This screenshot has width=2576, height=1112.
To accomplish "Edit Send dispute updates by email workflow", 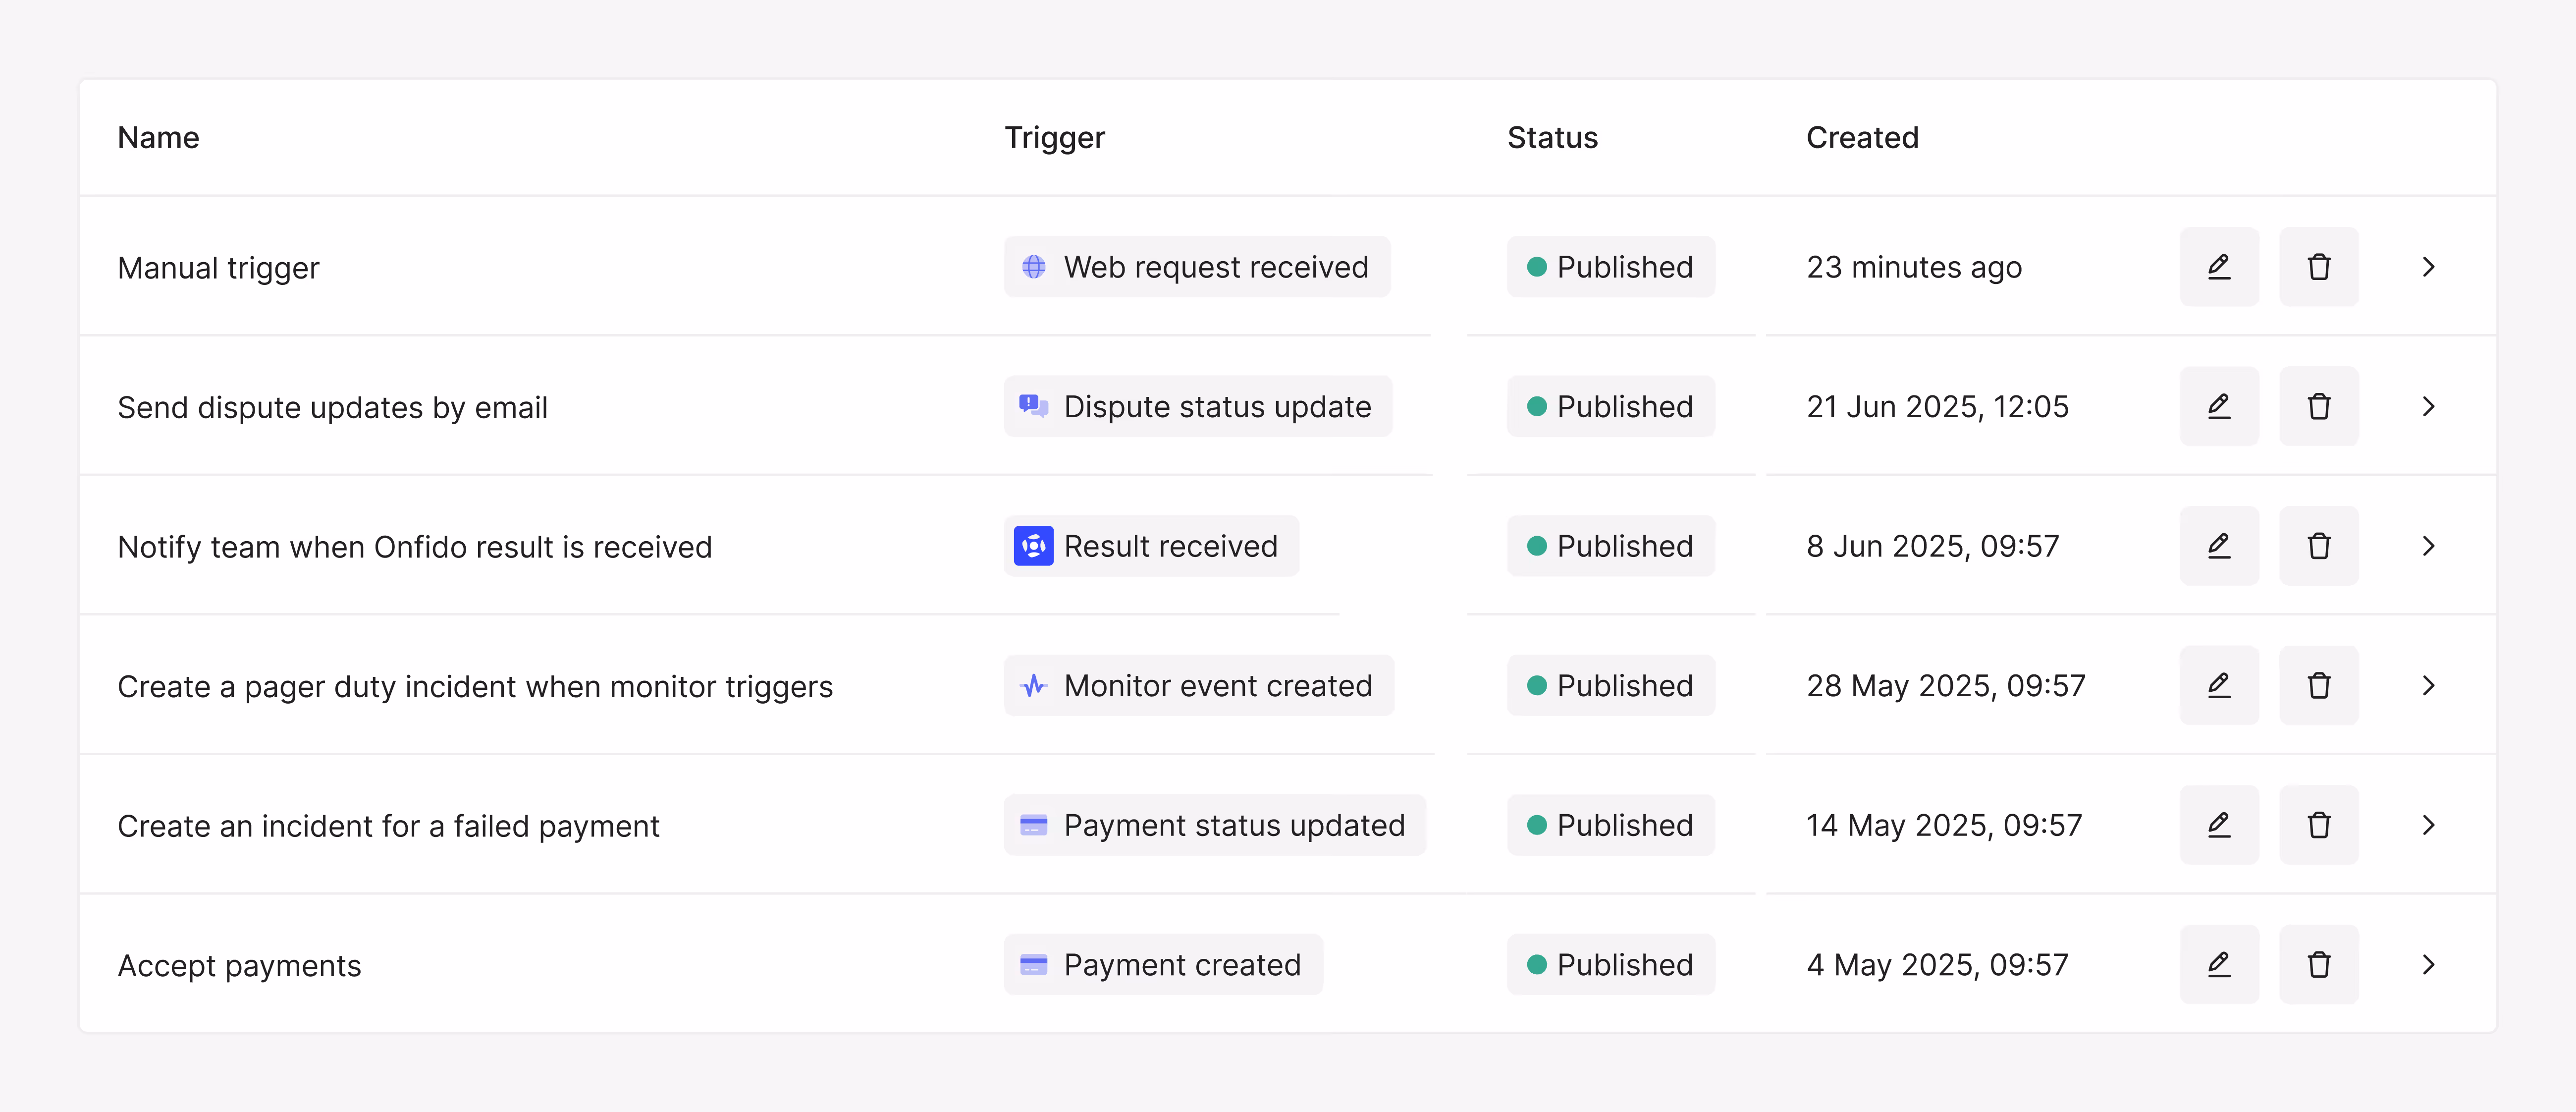I will pos(2219,406).
